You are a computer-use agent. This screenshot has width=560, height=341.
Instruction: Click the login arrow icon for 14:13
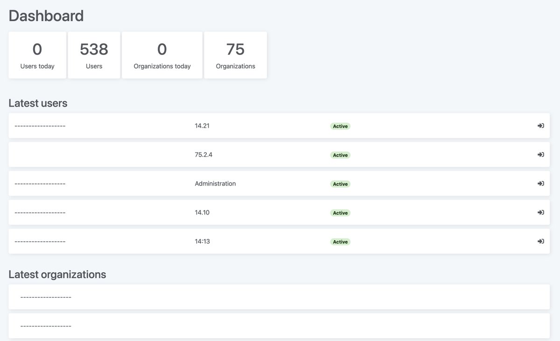coord(540,242)
